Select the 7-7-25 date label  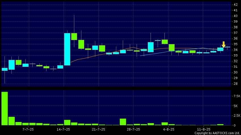click(x=28, y=129)
